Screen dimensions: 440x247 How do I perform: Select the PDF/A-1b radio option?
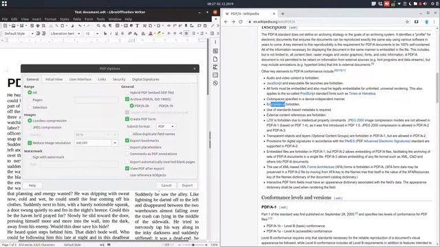pos(156,106)
